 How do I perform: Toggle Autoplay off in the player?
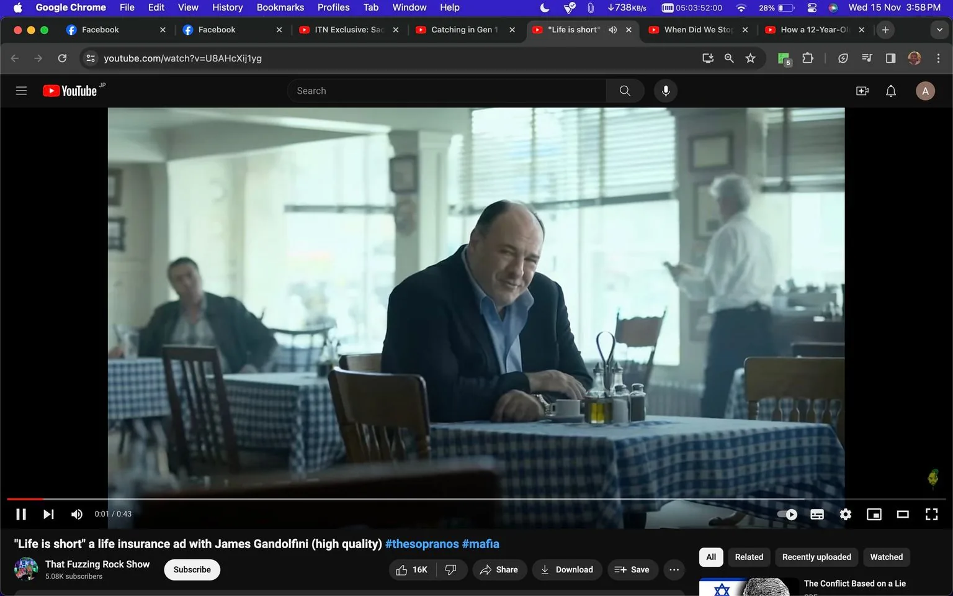pyautogui.click(x=786, y=514)
